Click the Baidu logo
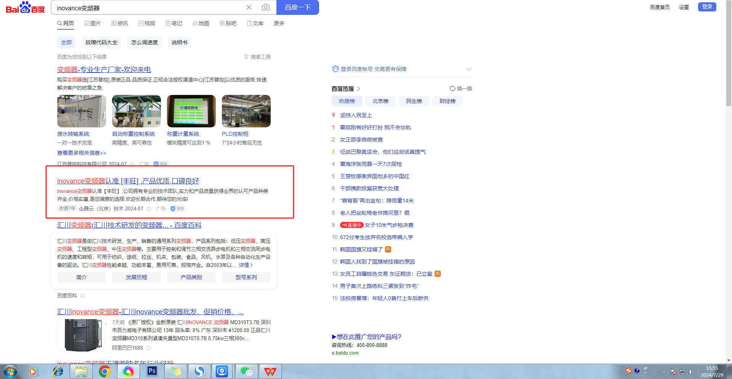This screenshot has width=732, height=379. coord(25,8)
